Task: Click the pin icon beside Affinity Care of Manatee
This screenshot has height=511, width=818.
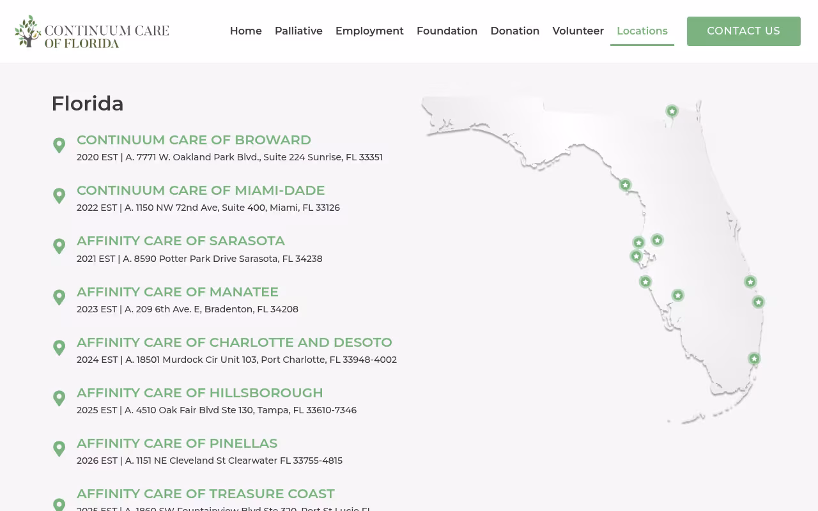Action: coord(59,298)
